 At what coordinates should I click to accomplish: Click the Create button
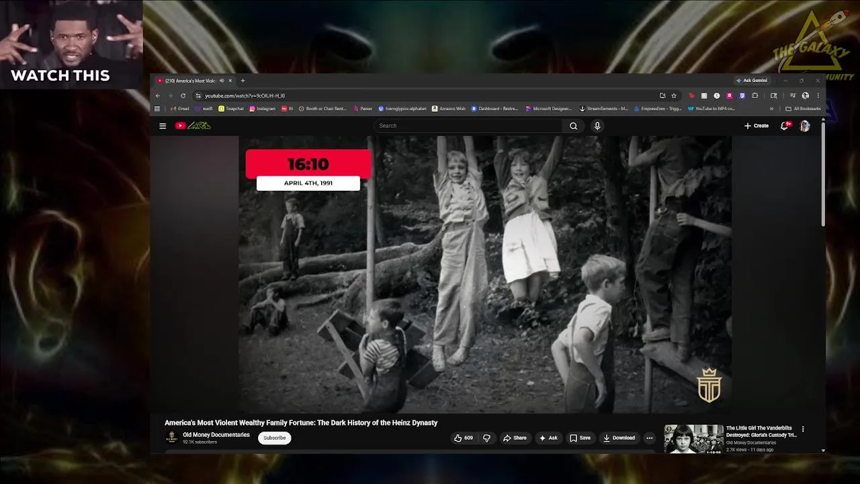[x=757, y=126]
